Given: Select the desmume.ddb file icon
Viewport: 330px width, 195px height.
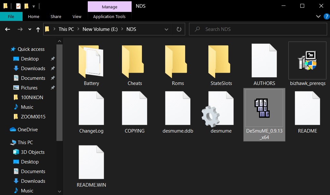Looking at the screenshot, I should tap(178, 108).
